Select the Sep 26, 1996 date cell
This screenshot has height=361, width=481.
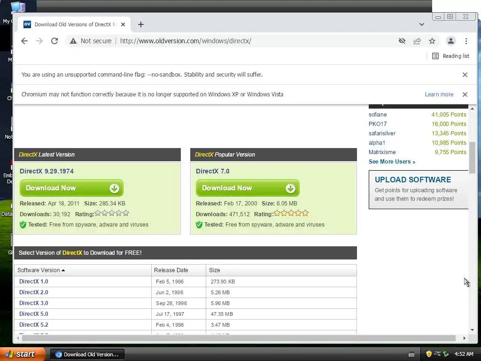pos(171,303)
